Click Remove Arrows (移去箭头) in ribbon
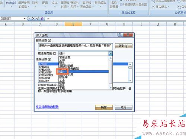This screenshot has height=139, width=186. [160, 7]
